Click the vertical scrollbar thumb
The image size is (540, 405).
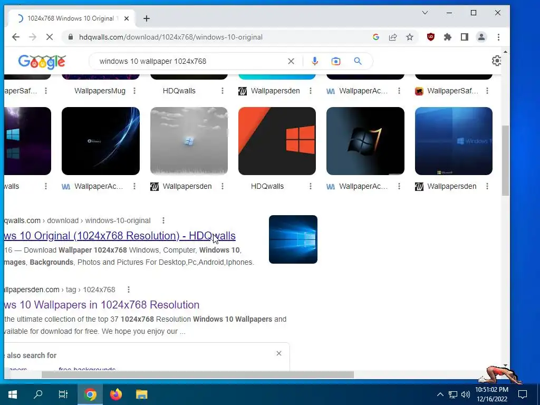505,160
